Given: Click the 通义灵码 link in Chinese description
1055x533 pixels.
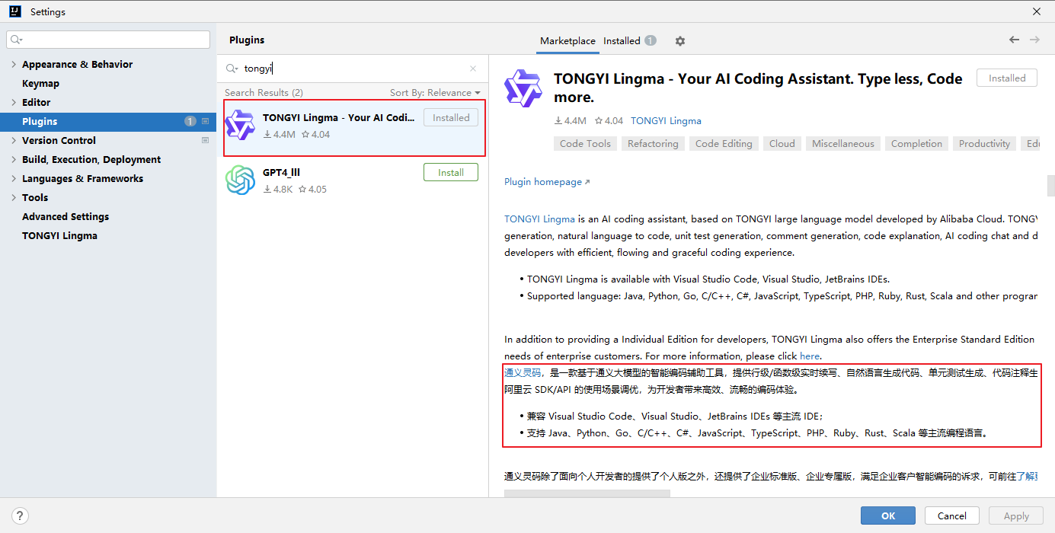Looking at the screenshot, I should pyautogui.click(x=523, y=373).
